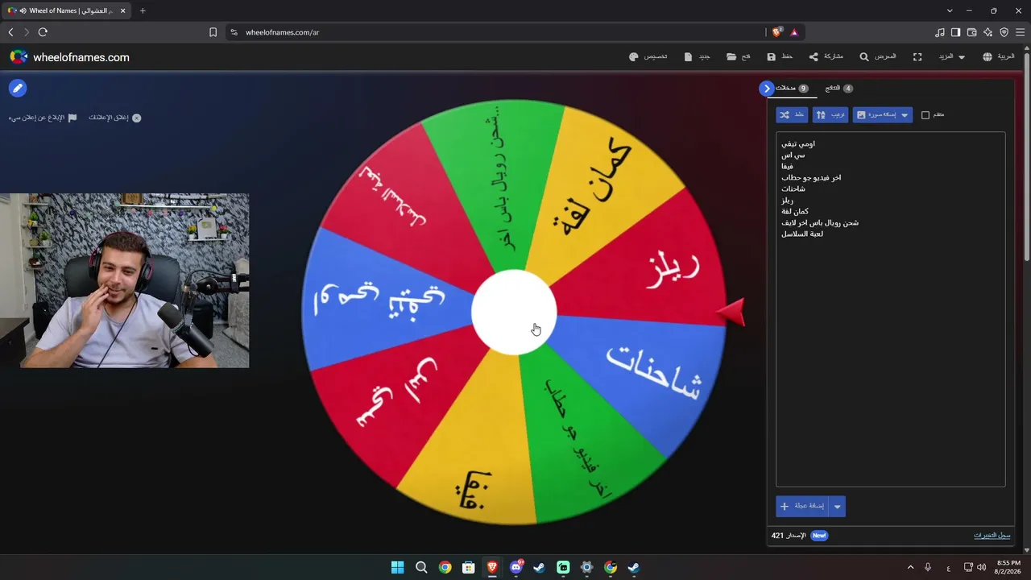Close the Wheel of Names tab
The width and height of the screenshot is (1031, 580).
tap(123, 10)
